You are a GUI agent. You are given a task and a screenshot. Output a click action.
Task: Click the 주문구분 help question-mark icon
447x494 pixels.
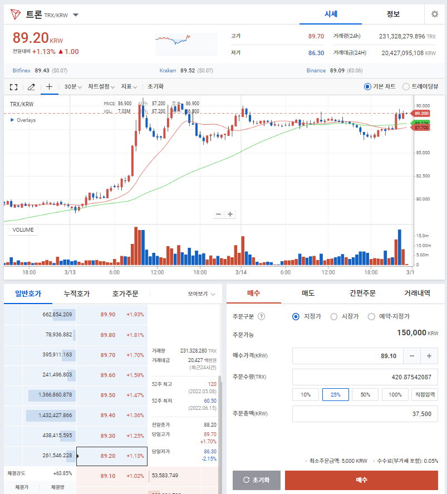pyautogui.click(x=262, y=316)
